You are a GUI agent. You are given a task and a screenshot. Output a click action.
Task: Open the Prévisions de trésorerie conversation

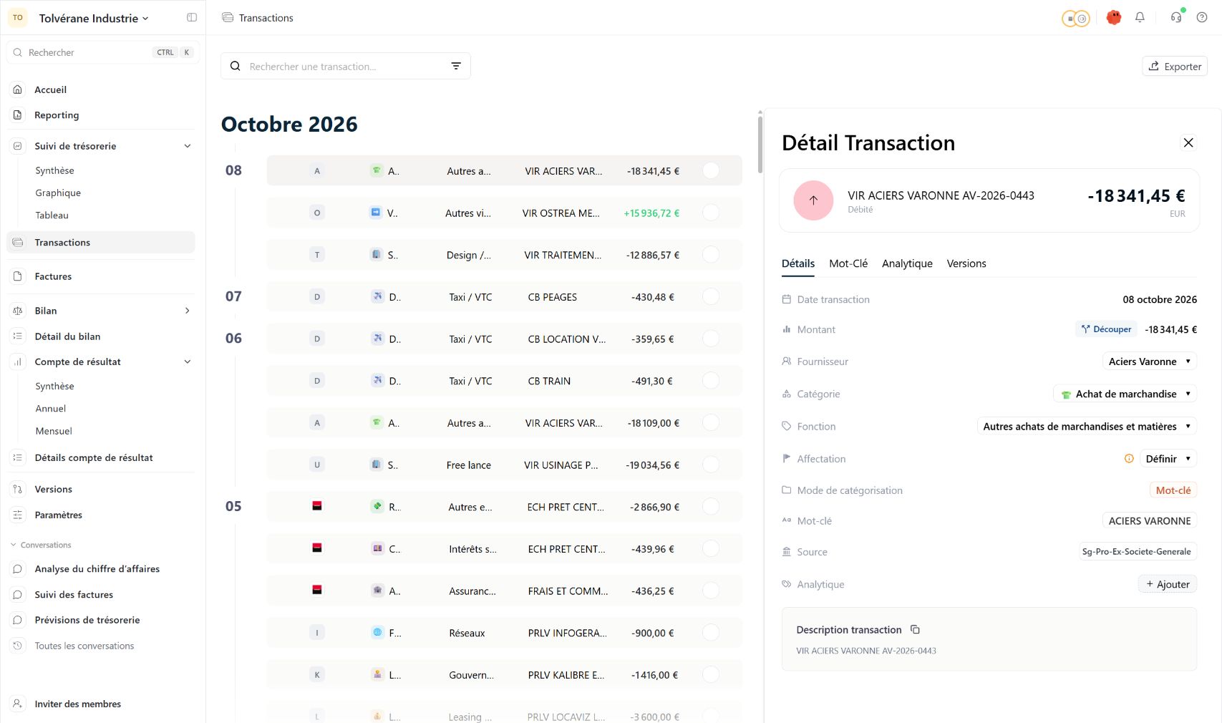point(87,620)
